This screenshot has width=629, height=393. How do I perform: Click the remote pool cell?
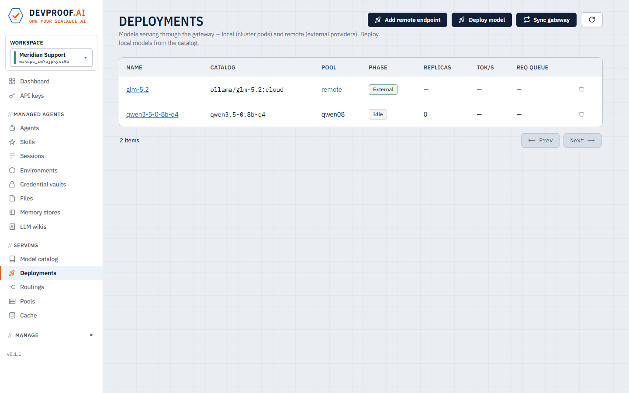tap(332, 90)
